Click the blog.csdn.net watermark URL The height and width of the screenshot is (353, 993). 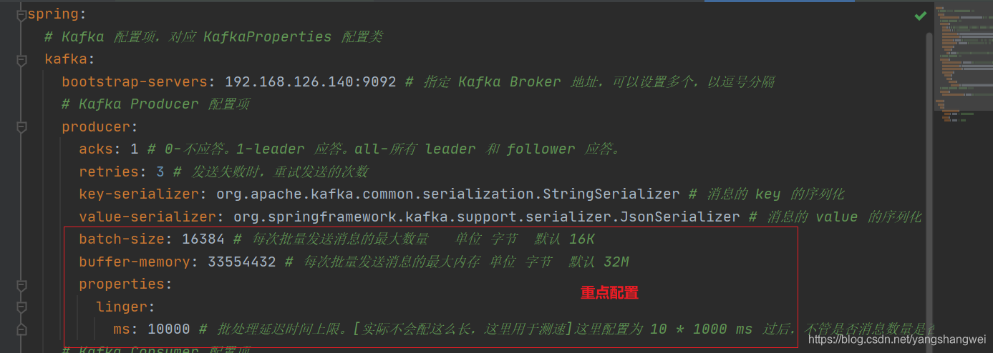pyautogui.click(x=896, y=341)
